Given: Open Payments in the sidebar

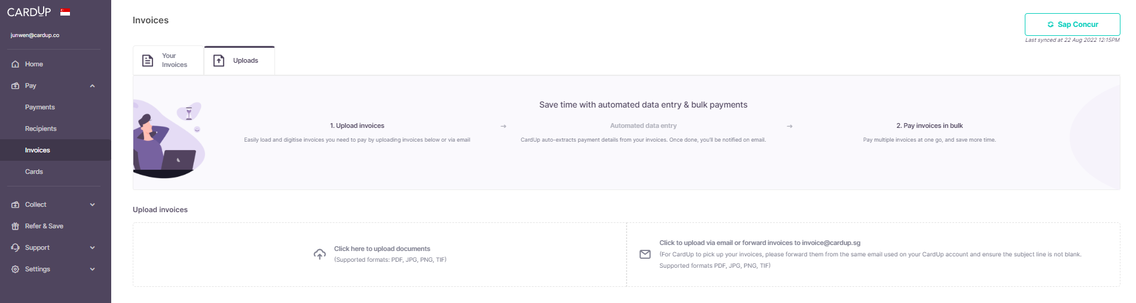Looking at the screenshot, I should click(40, 108).
